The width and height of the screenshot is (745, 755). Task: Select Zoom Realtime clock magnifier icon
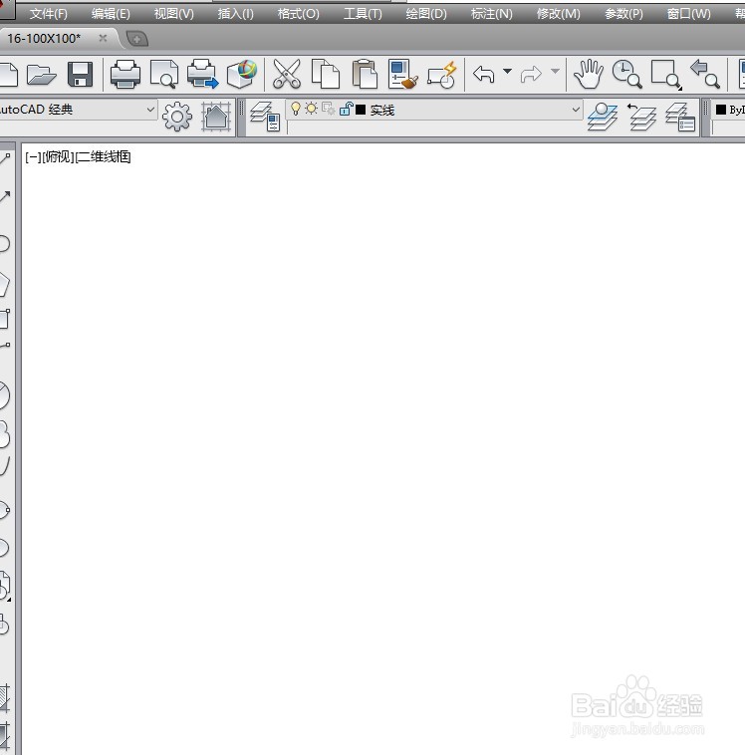tap(626, 74)
